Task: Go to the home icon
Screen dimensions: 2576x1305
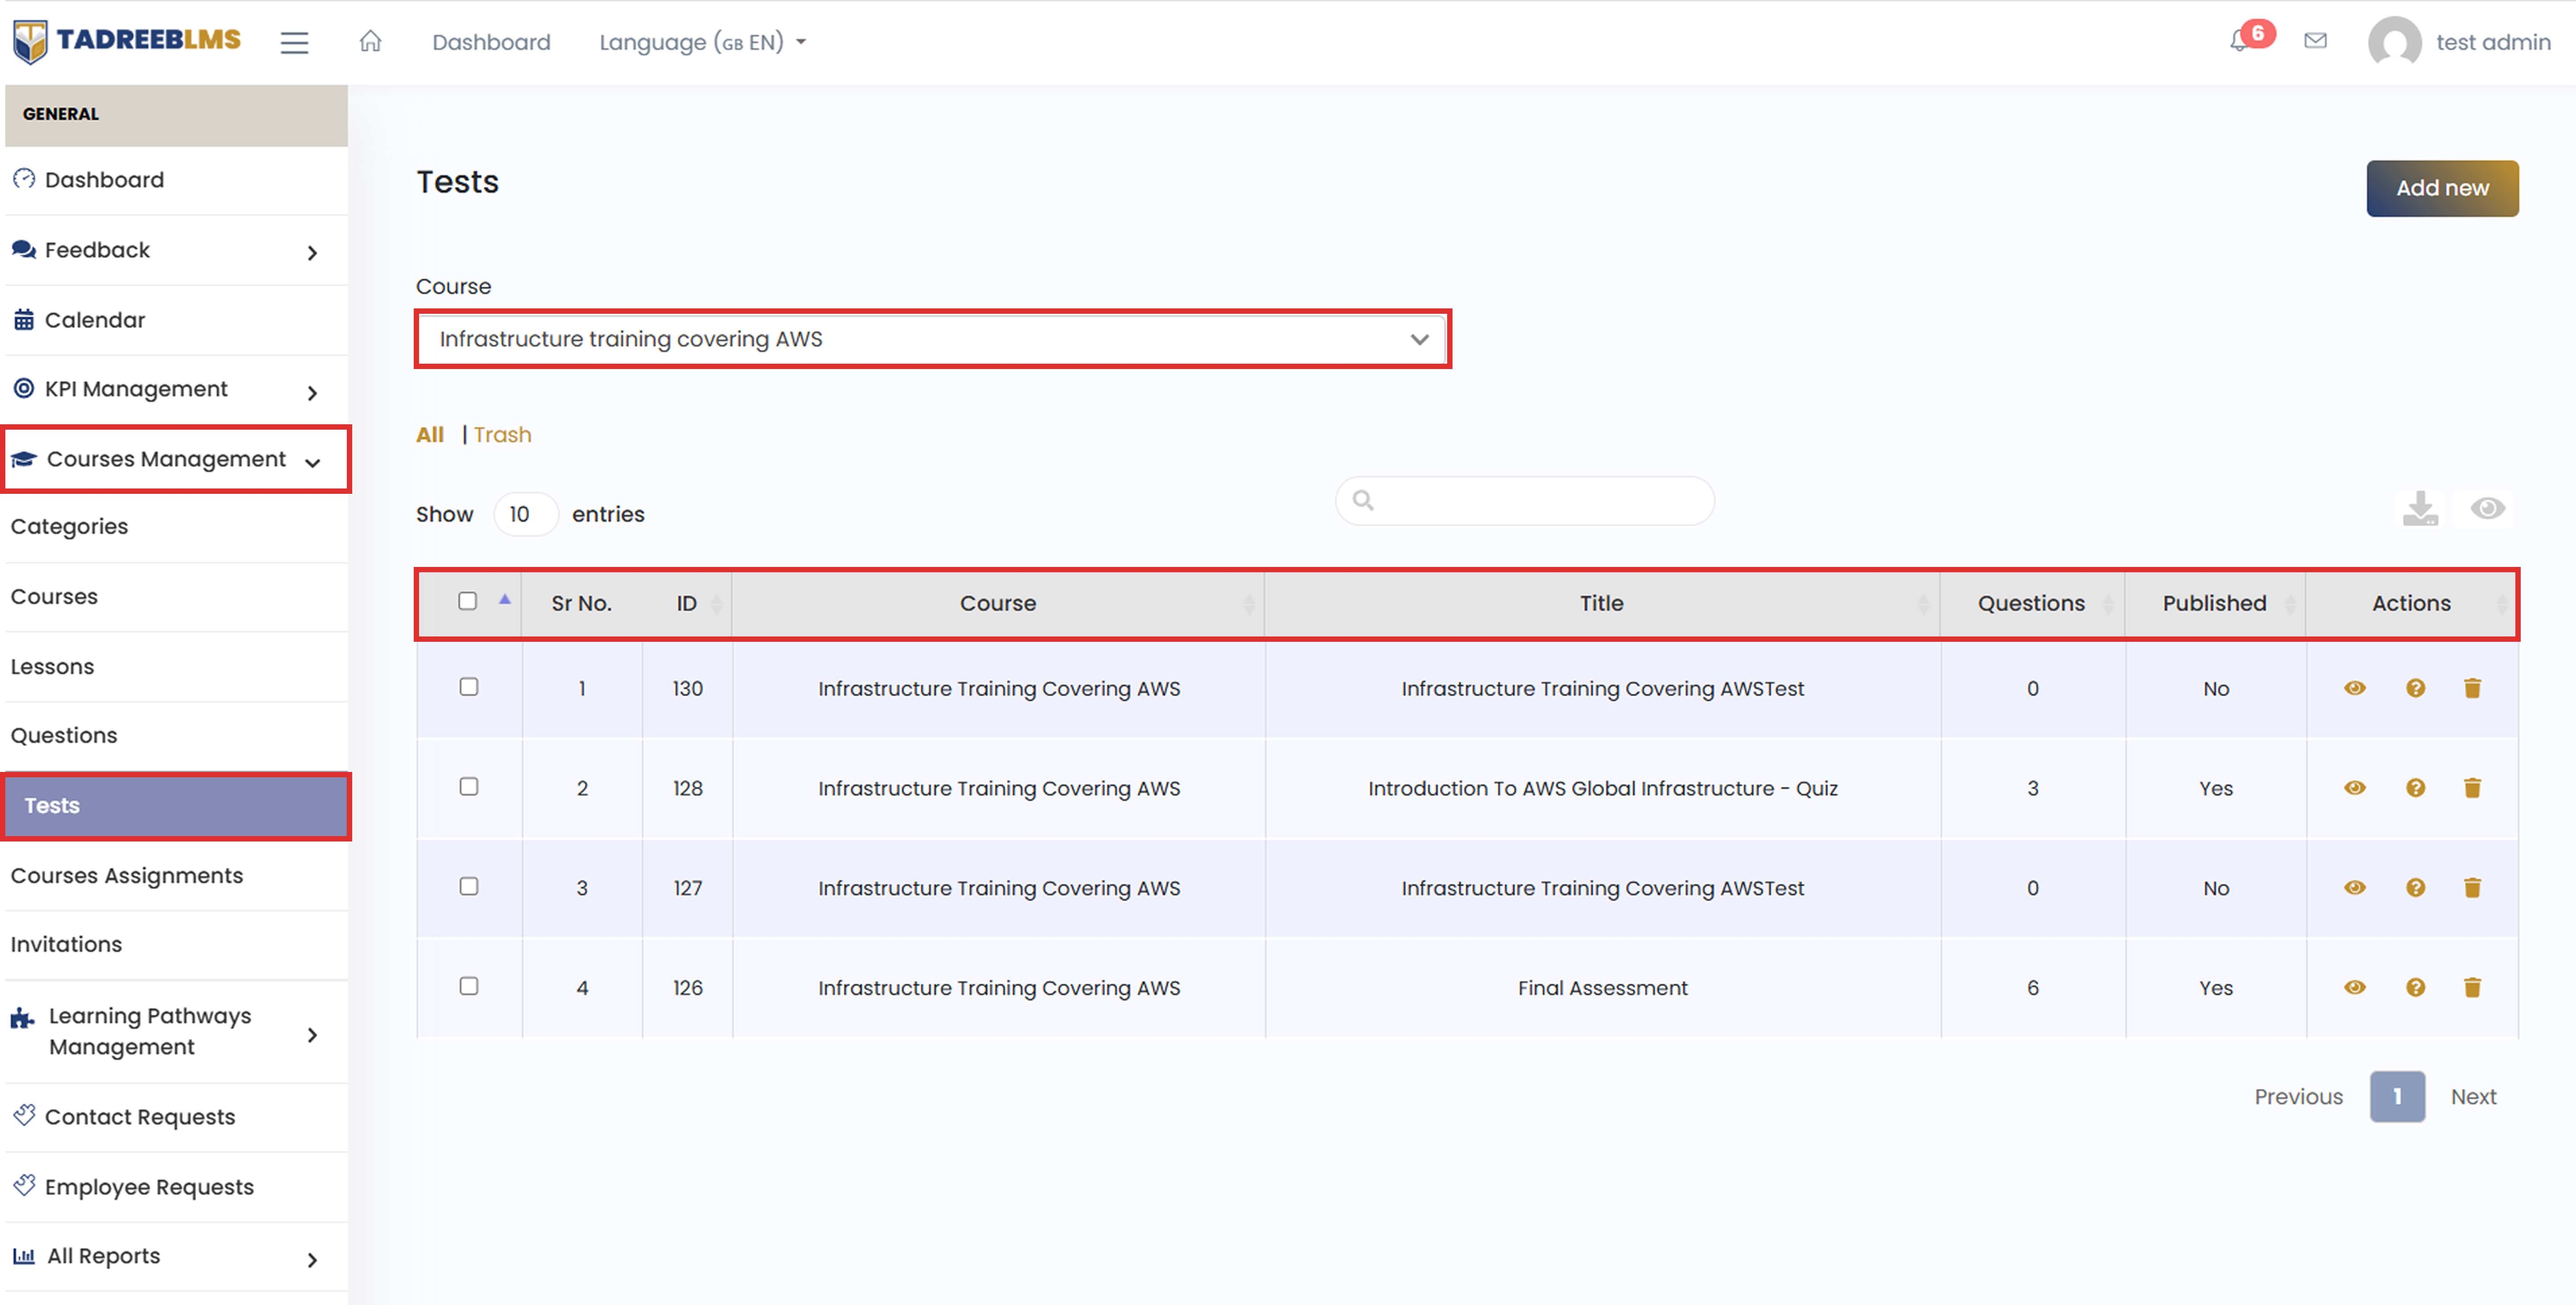Action: [371, 41]
